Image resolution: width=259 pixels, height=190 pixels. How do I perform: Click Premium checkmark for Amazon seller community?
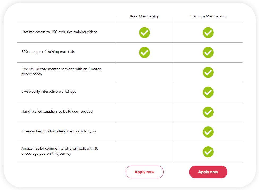pyautogui.click(x=208, y=152)
